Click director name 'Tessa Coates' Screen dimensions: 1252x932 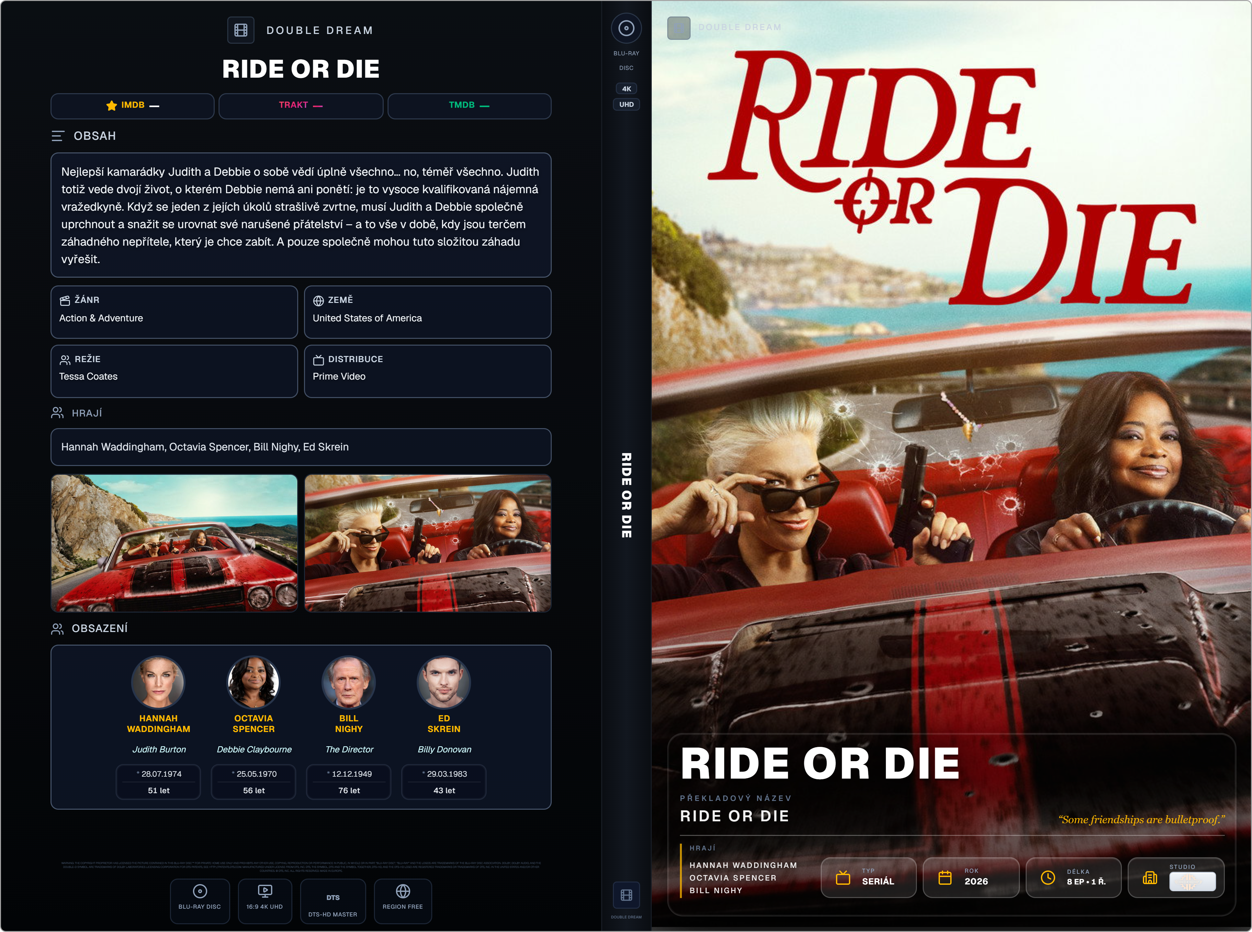[x=88, y=376]
